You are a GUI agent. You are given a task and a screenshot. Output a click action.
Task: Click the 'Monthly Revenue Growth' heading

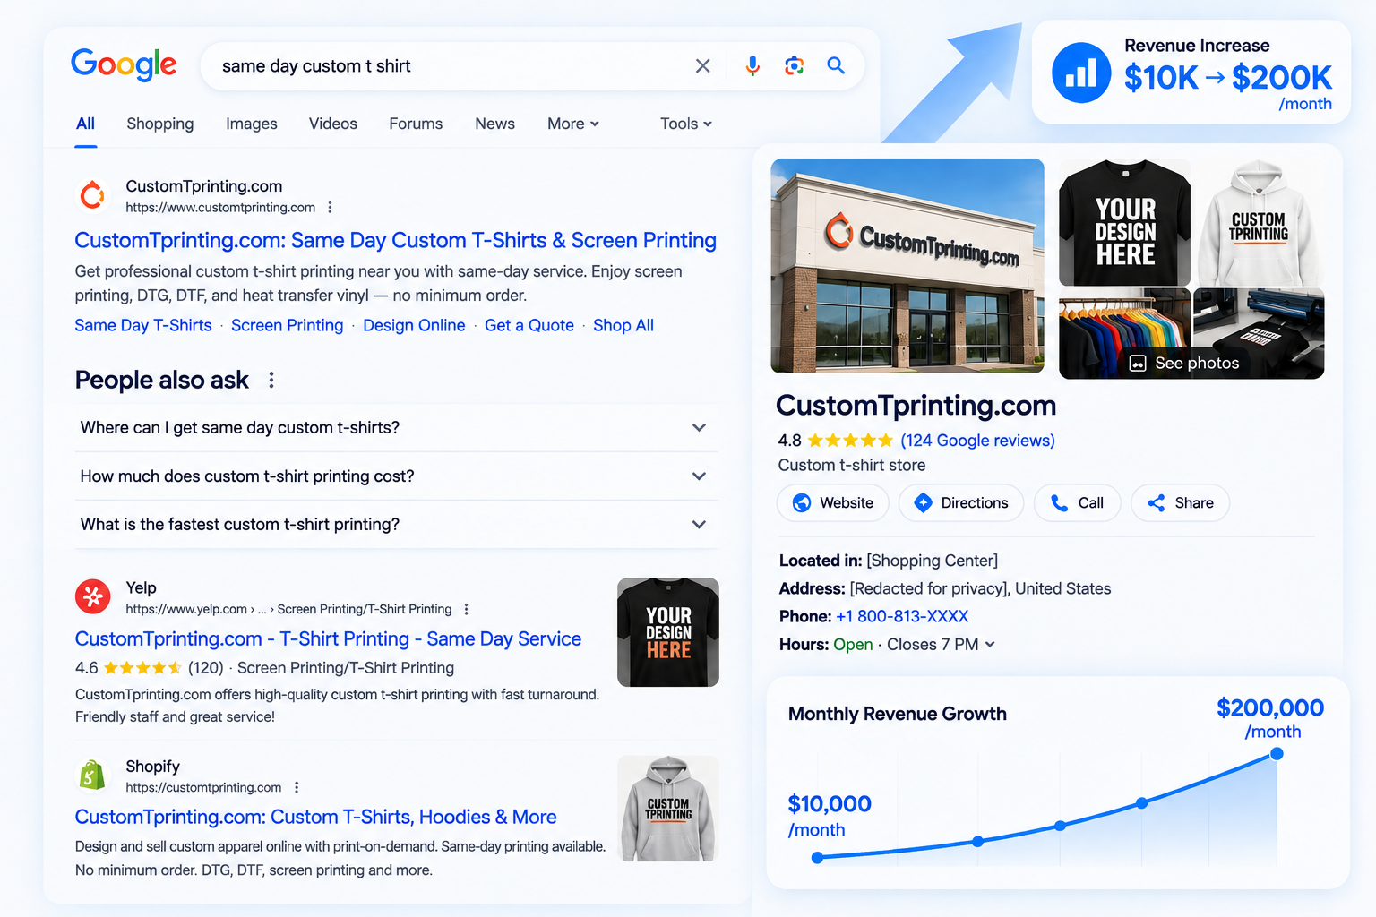(898, 714)
